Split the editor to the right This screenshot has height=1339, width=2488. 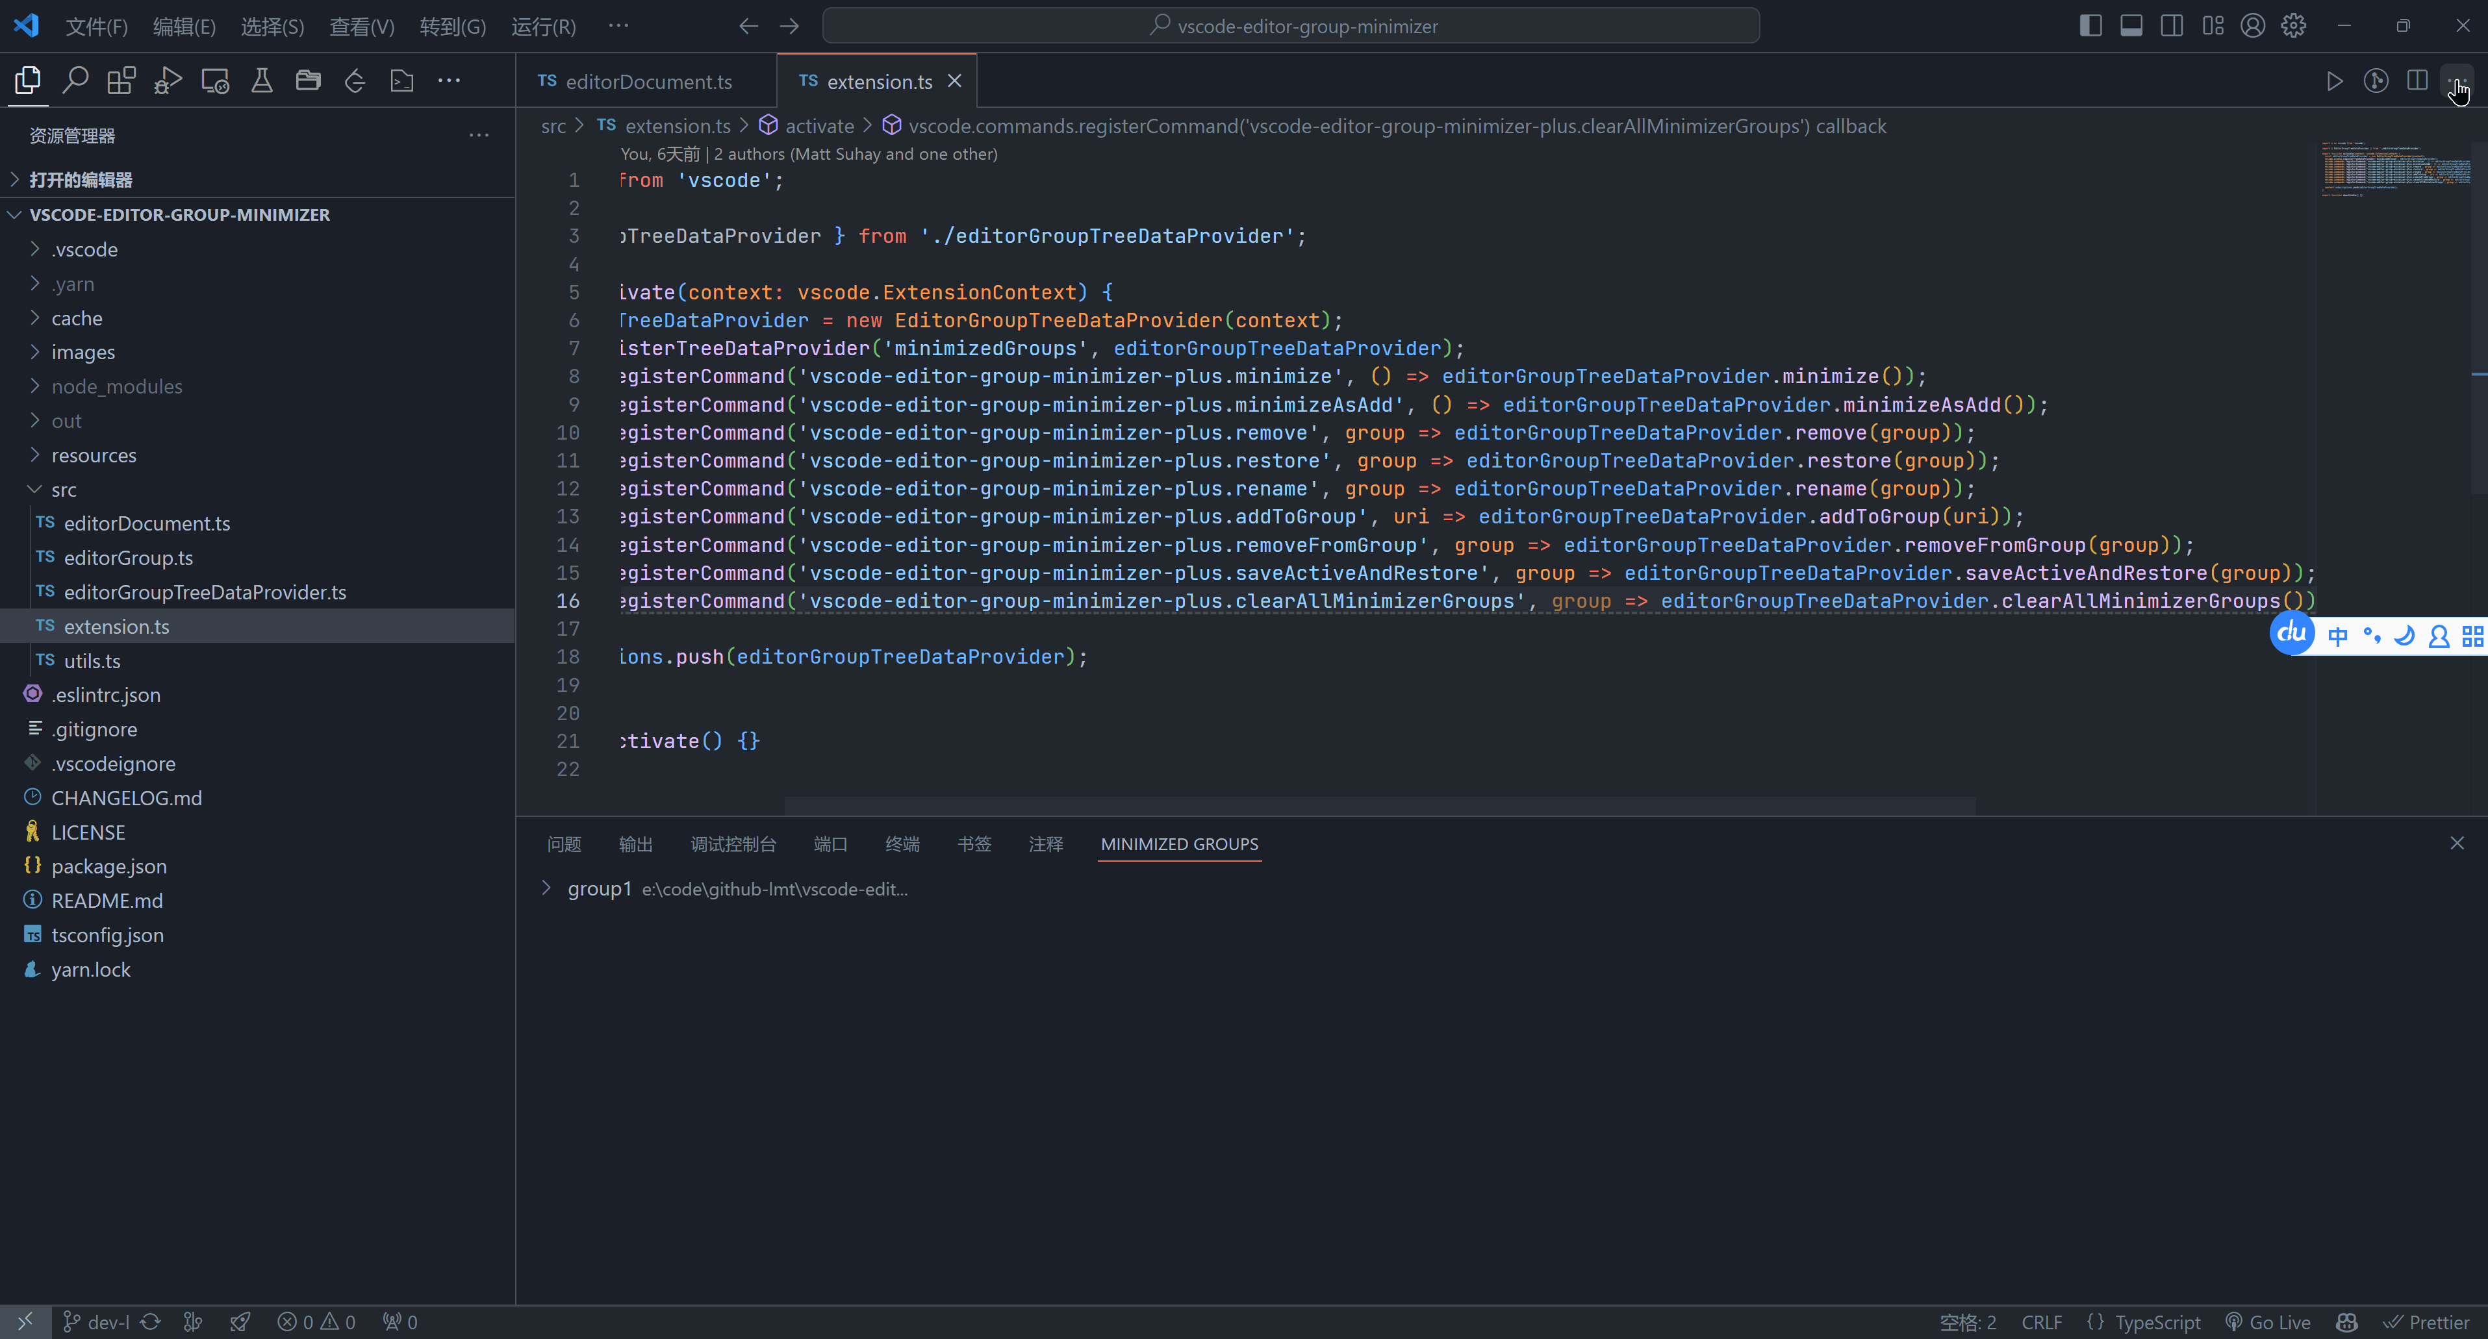(x=2417, y=81)
